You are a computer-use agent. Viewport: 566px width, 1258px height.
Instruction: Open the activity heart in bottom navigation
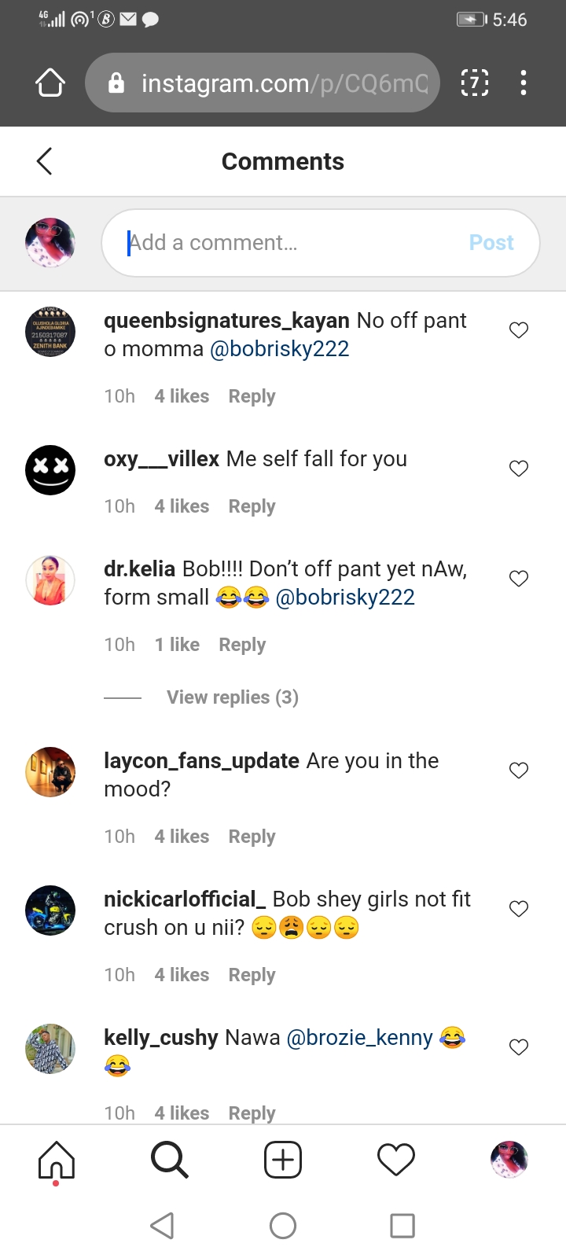396,1160
